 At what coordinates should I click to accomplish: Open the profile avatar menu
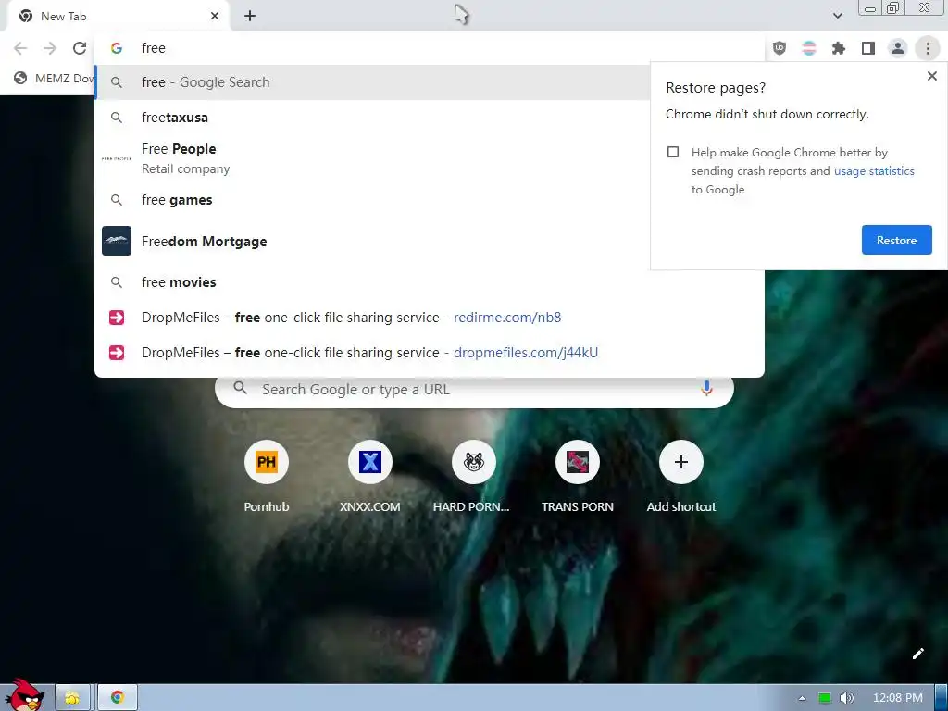pyautogui.click(x=898, y=48)
